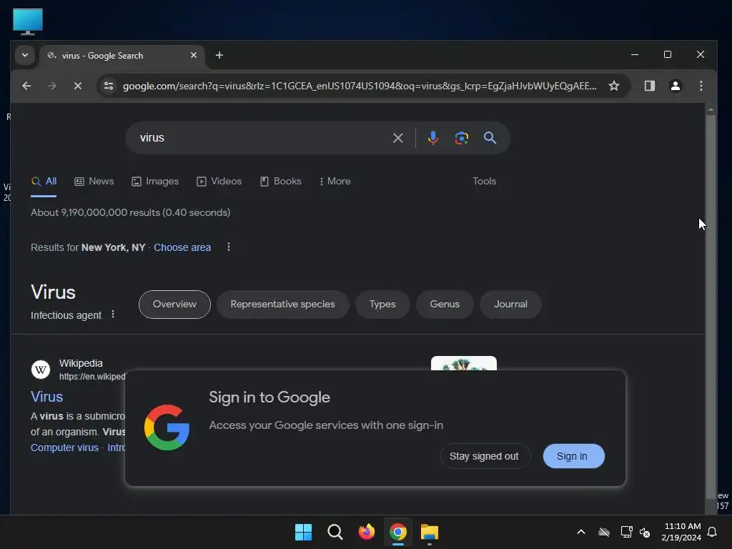This screenshot has width=732, height=549.
Task: Launch Firefox from the taskbar
Action: tap(367, 532)
